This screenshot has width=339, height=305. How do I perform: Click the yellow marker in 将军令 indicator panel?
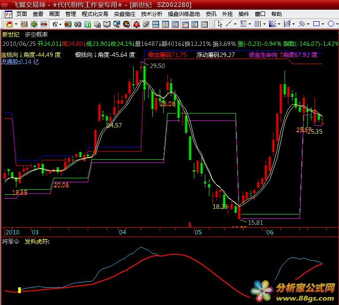pyautogui.click(x=19, y=290)
